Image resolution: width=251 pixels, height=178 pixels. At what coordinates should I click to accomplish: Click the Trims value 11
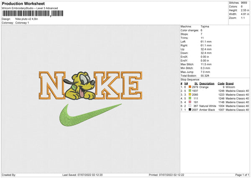(202, 38)
